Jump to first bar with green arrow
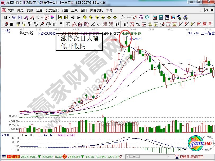Image resolution: width=215 pixels, height=161 pixels. 60,17
